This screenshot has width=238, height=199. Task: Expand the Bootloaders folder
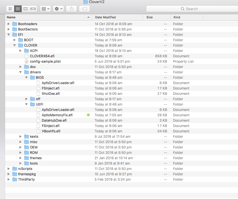[x=9, y=24]
